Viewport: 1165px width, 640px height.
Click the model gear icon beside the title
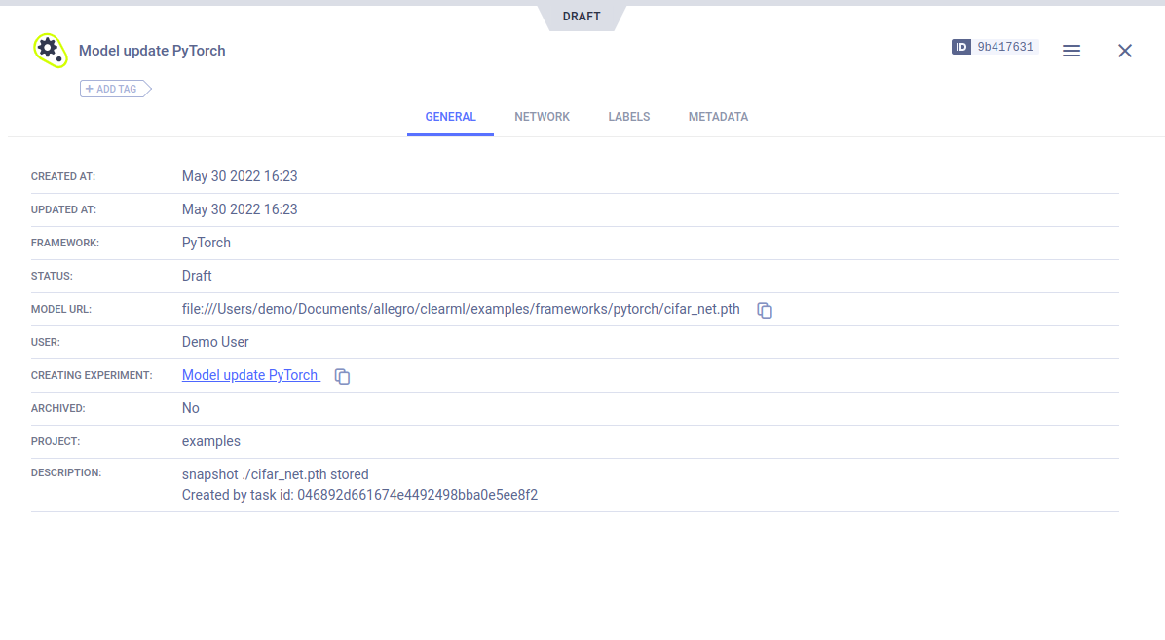[49, 50]
